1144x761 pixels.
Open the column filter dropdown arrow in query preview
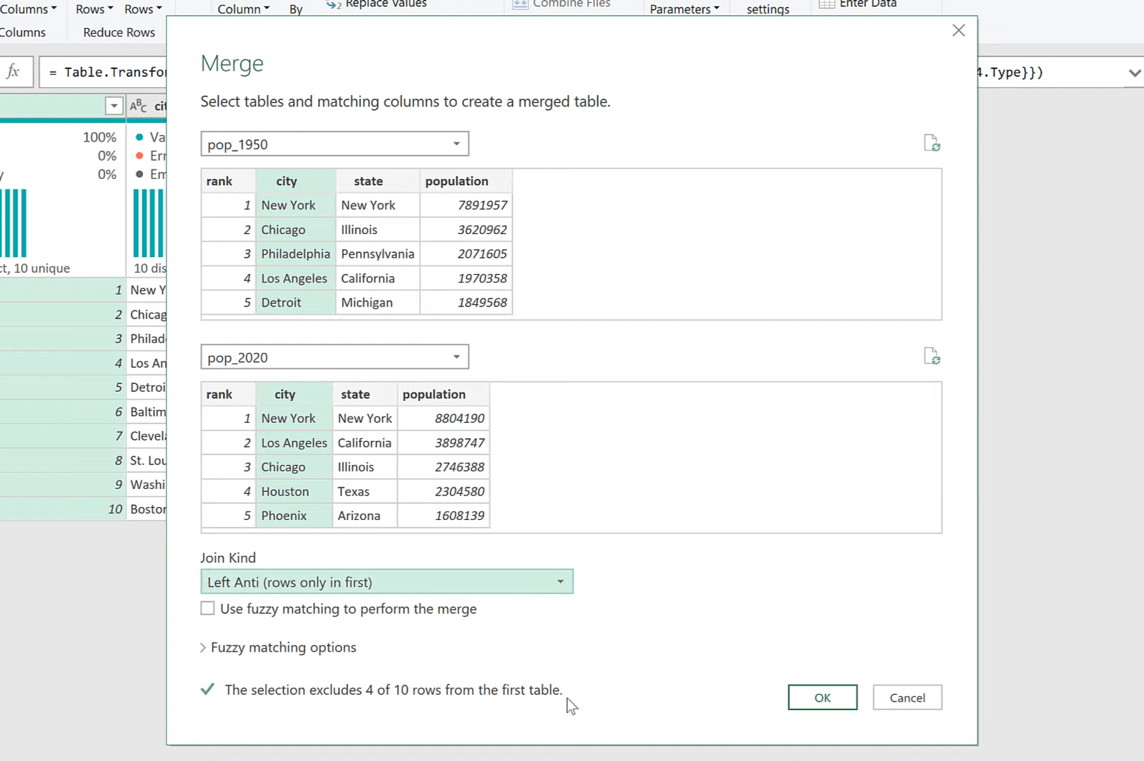click(114, 106)
